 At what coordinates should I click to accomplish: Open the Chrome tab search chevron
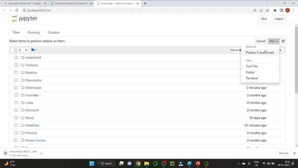click(267, 3)
